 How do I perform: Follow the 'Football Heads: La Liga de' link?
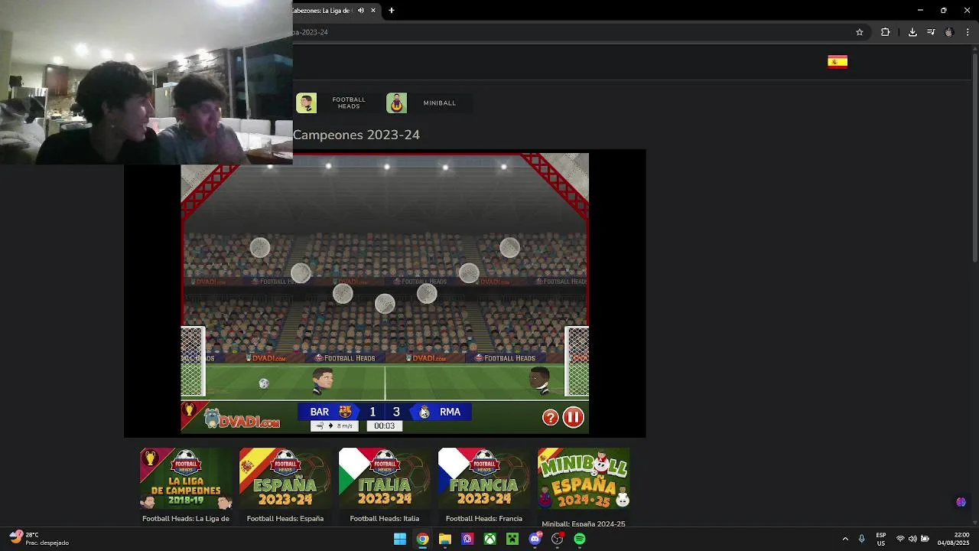(186, 519)
